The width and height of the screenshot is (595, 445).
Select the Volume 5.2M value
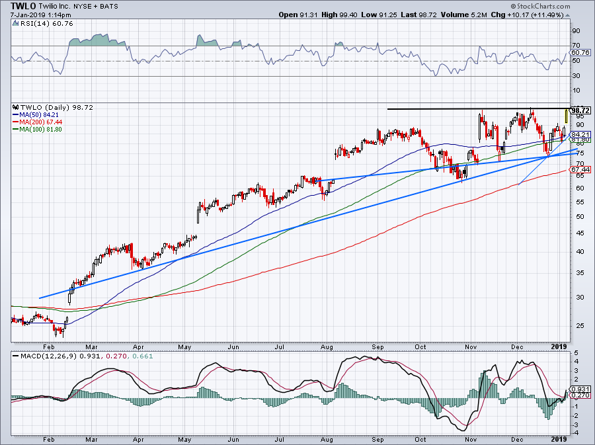tap(463, 15)
